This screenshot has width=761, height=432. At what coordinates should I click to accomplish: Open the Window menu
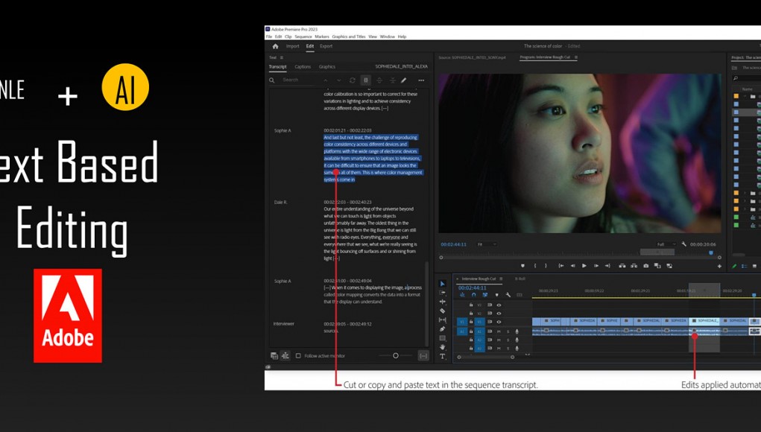pyautogui.click(x=388, y=36)
